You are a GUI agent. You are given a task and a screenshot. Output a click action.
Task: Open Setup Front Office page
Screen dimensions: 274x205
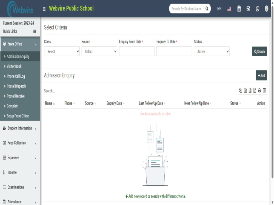21,116
